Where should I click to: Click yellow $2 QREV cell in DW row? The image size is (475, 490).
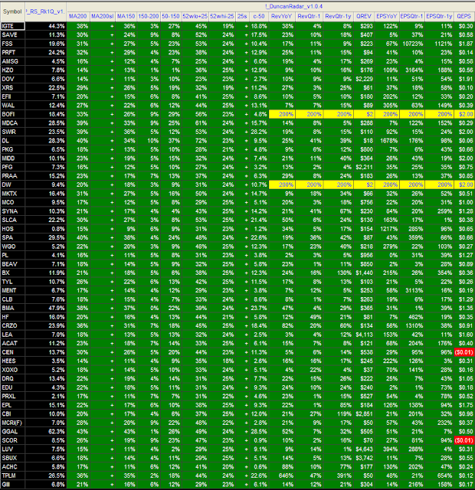[364, 185]
